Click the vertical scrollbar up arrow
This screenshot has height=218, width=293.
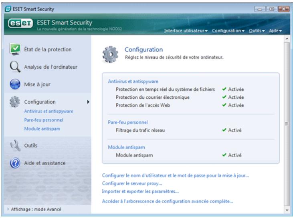pyautogui.click(x=287, y=39)
